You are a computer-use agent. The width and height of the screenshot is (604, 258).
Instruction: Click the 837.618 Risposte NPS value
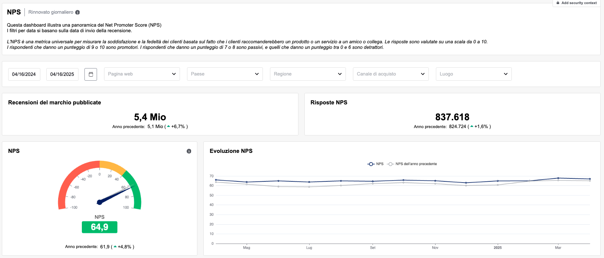pyautogui.click(x=452, y=117)
